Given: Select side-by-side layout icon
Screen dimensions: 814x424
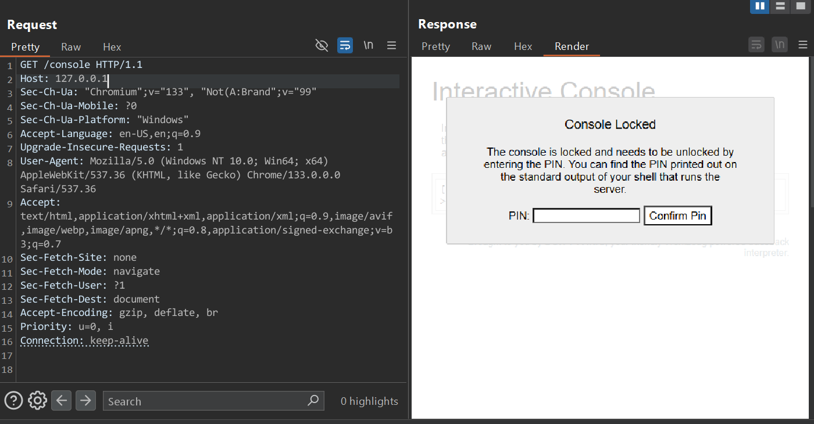Looking at the screenshot, I should (x=759, y=6).
